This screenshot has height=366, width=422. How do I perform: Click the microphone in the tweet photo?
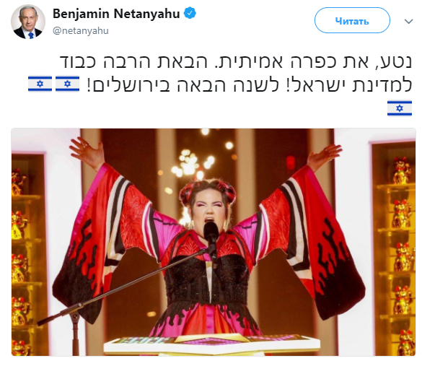click(x=211, y=233)
